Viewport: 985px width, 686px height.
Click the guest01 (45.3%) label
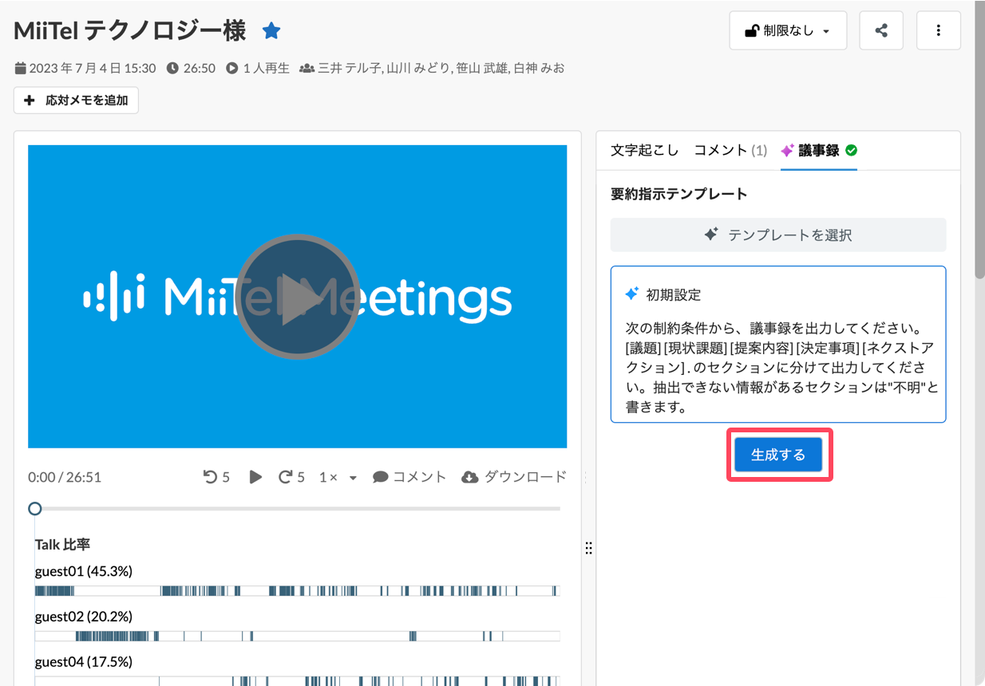pos(84,571)
